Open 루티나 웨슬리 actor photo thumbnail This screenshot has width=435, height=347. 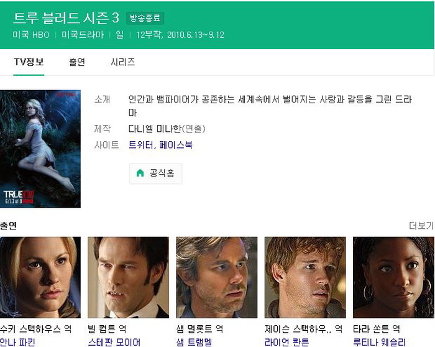[393, 277]
